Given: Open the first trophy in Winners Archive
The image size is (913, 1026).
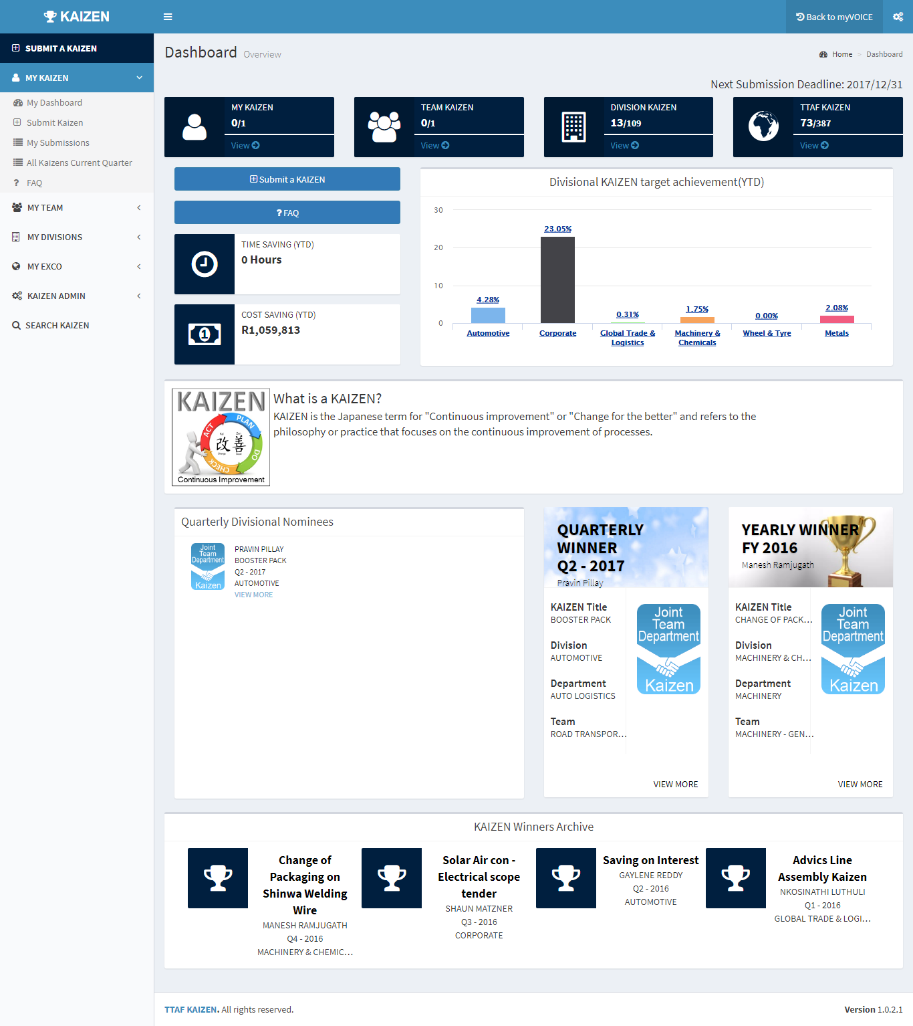Looking at the screenshot, I should [x=218, y=878].
